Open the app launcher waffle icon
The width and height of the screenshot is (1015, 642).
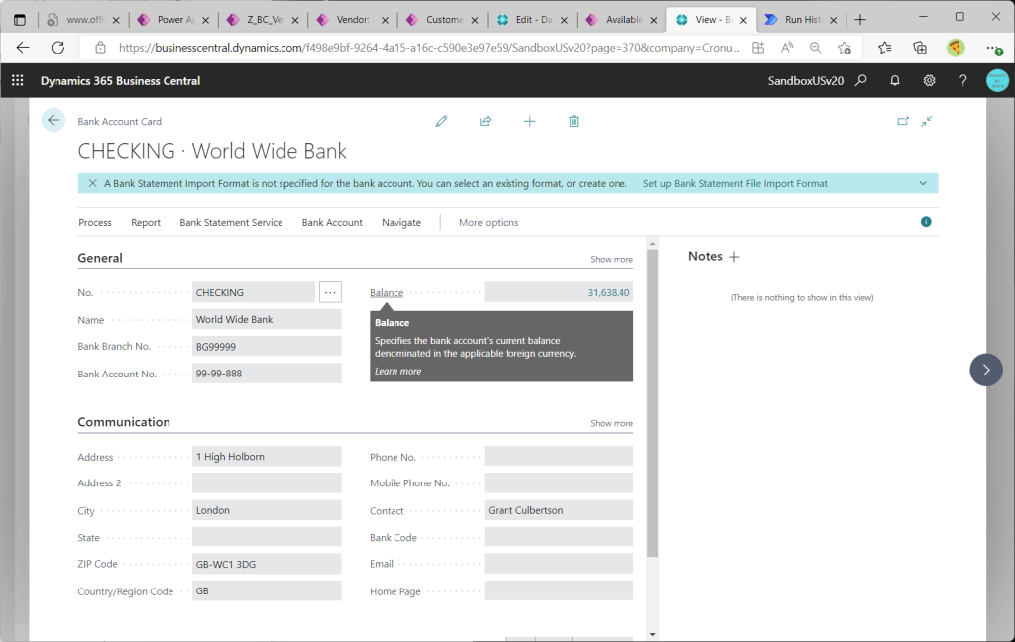[x=18, y=81]
